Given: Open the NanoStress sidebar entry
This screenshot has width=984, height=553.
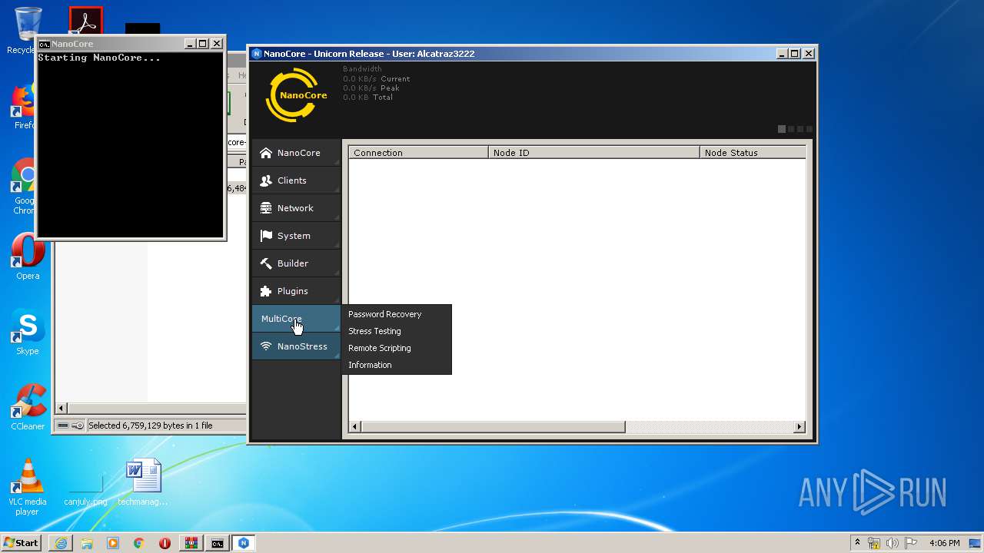Looking at the screenshot, I should [296, 346].
